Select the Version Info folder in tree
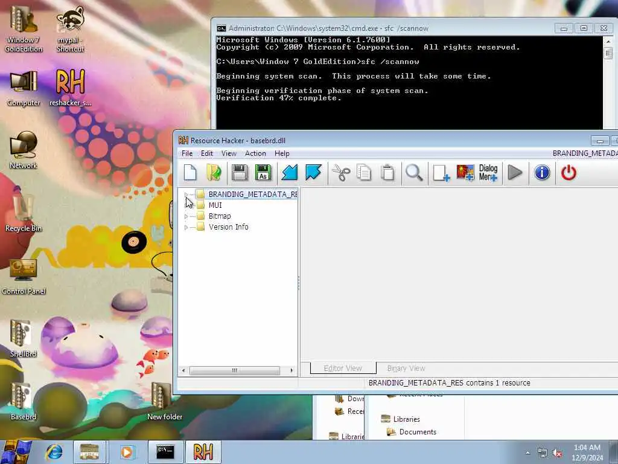 click(229, 227)
